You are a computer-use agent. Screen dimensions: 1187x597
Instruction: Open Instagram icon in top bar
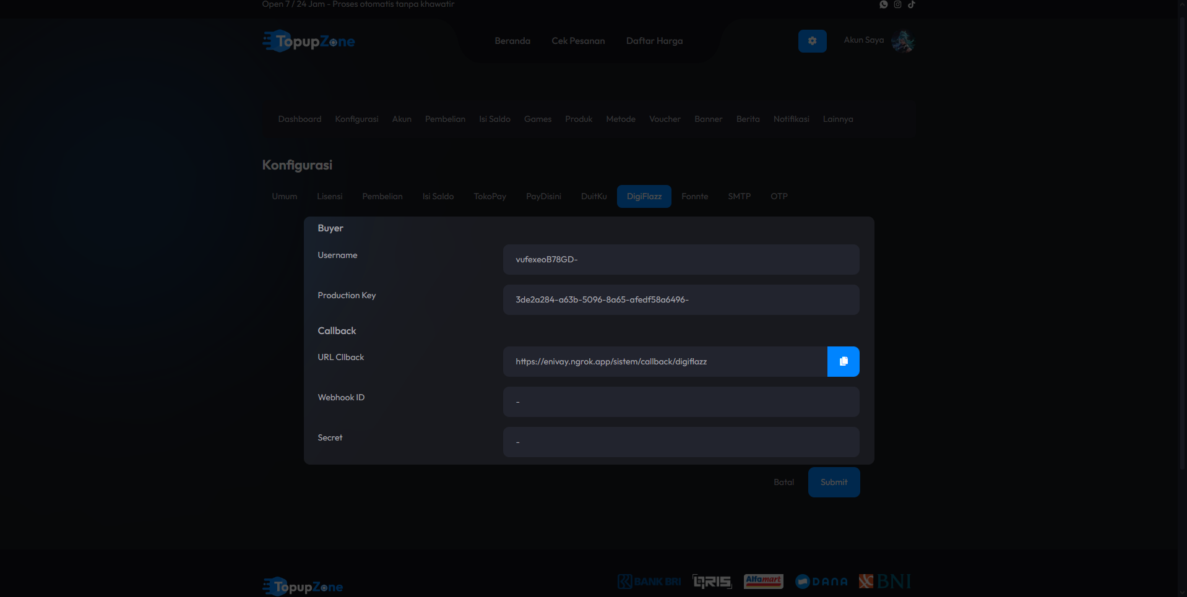click(x=897, y=4)
